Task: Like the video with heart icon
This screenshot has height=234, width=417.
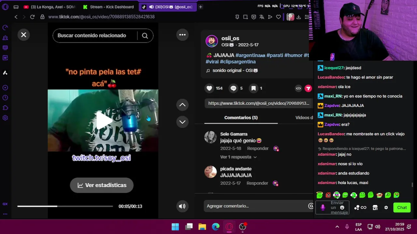Action: 209,88
